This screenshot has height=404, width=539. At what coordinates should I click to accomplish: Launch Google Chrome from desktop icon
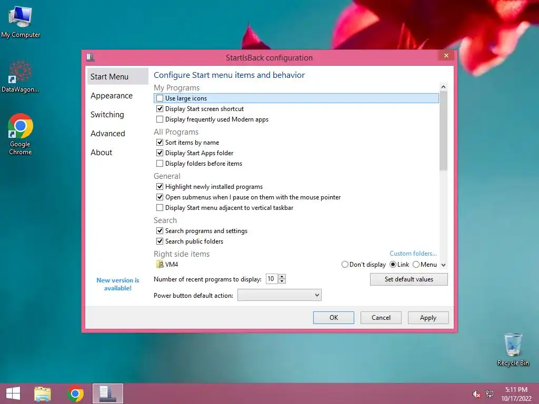pos(21,134)
